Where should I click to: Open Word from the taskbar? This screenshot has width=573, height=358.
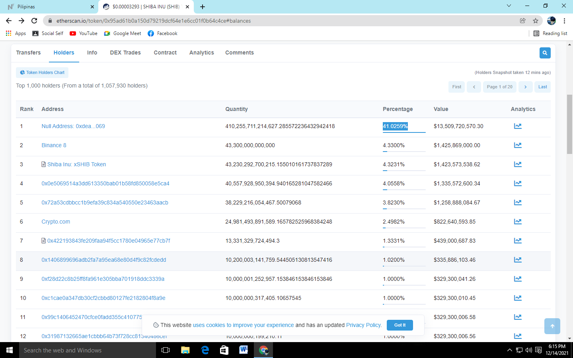pos(244,350)
